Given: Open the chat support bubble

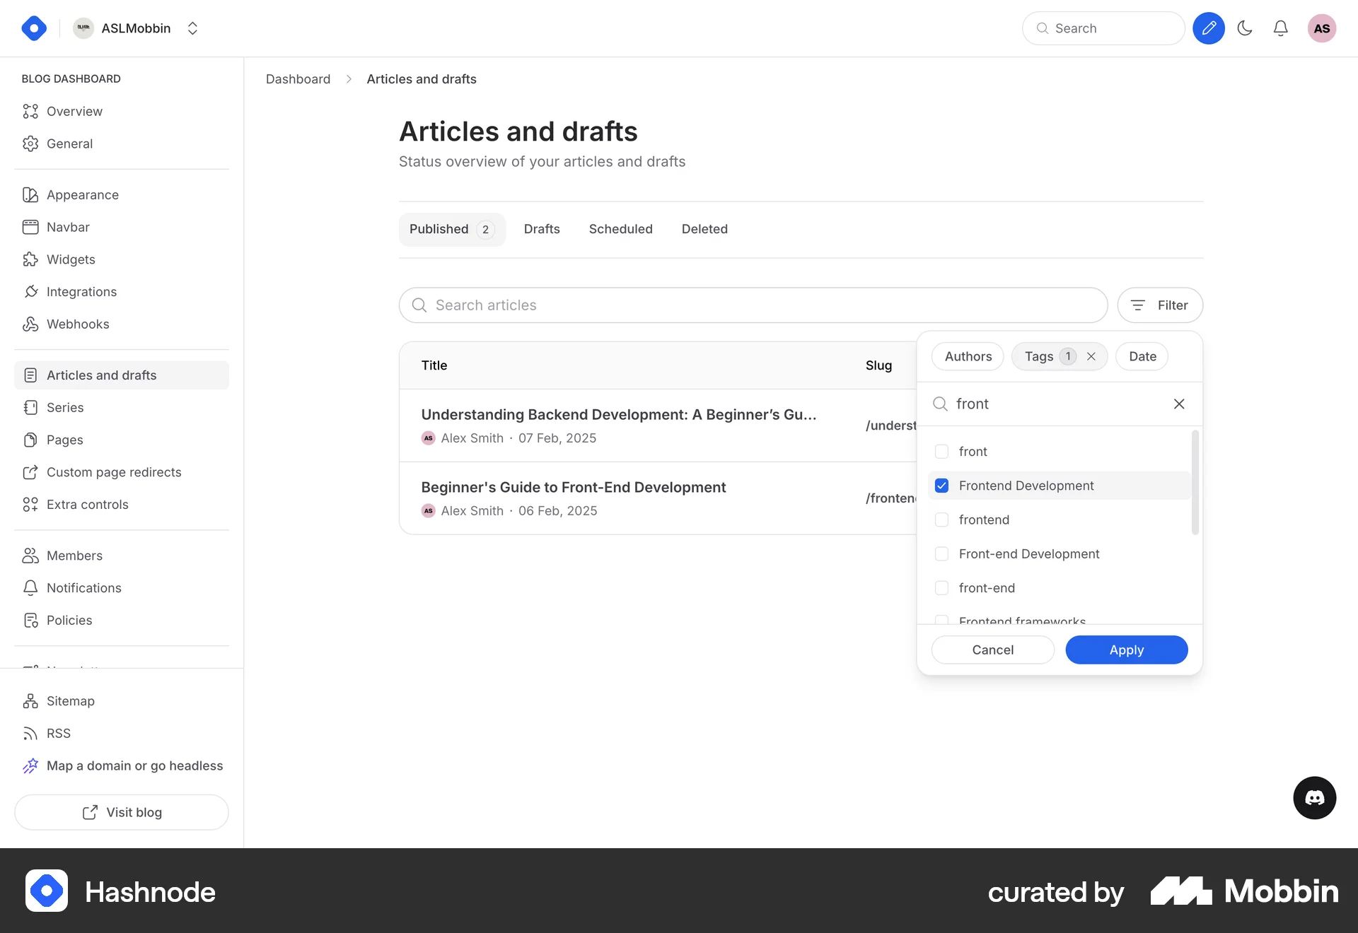Looking at the screenshot, I should click(x=1314, y=798).
